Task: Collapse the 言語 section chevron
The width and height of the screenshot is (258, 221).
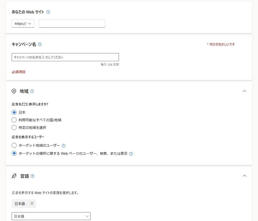Action: 244,176
